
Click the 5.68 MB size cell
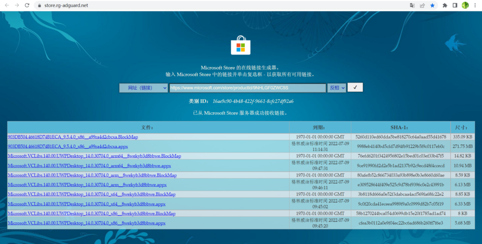point(463,223)
